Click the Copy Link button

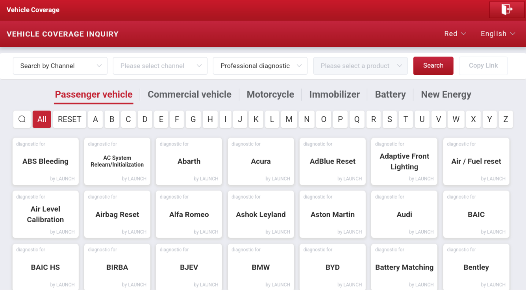483,66
